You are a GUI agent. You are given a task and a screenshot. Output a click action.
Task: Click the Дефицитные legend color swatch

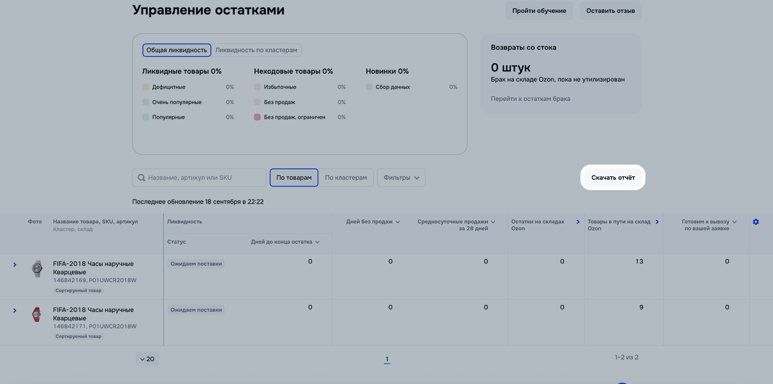click(146, 87)
